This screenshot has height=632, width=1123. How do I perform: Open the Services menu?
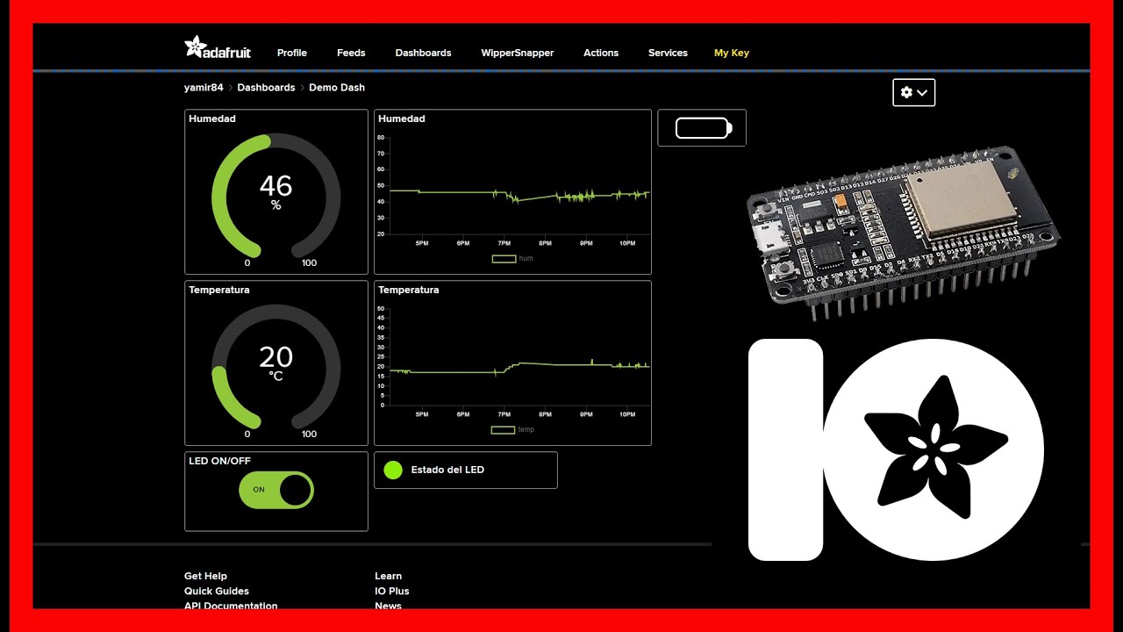pos(668,53)
